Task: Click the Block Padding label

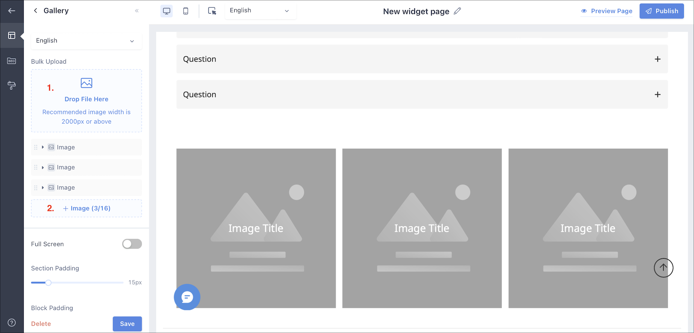Action: [52, 308]
